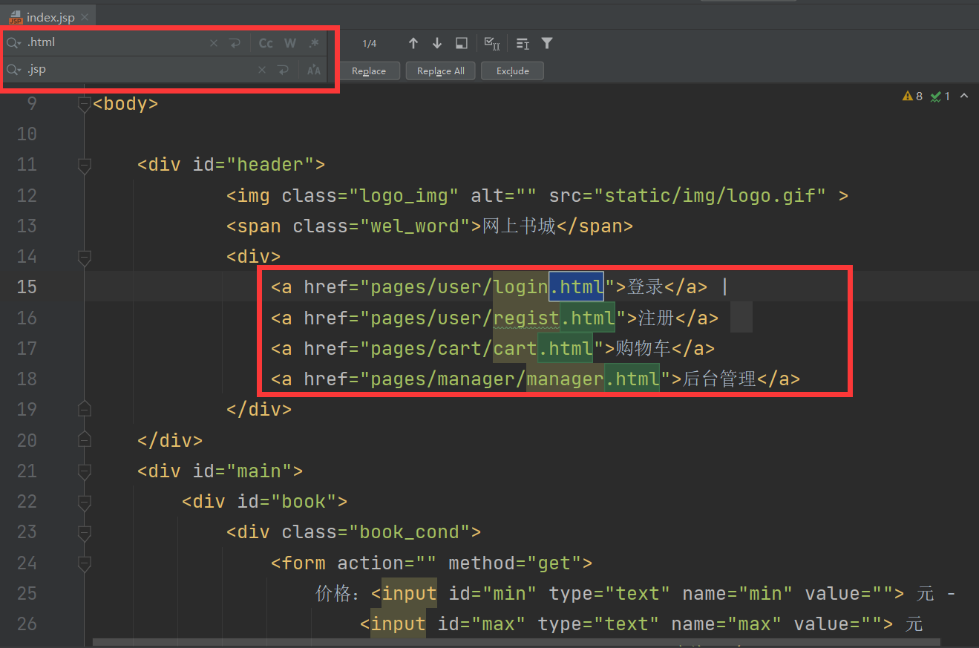
Task: Click .html match in regist link
Action: click(x=588, y=318)
